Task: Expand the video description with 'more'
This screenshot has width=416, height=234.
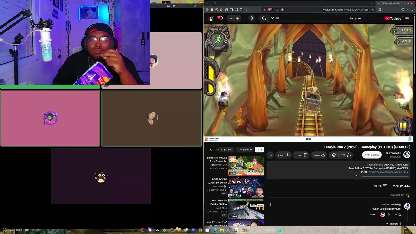Action: coord(357,175)
